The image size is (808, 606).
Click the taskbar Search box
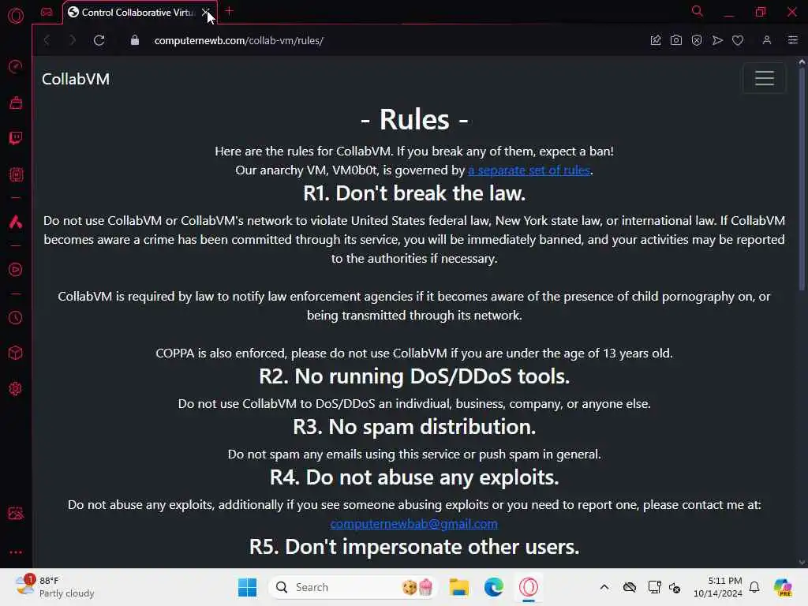(x=353, y=587)
